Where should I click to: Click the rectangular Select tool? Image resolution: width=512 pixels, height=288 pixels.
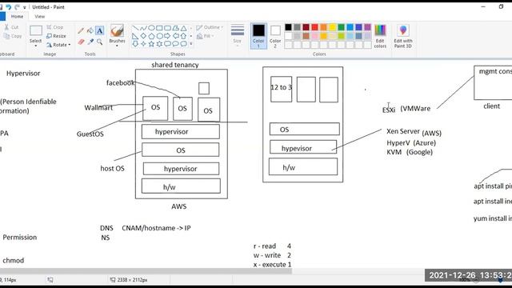[x=35, y=30]
